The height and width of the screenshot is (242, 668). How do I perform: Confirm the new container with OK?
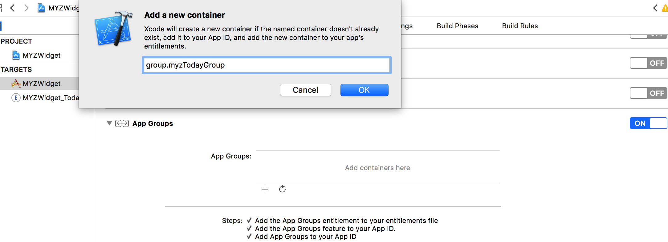click(364, 90)
